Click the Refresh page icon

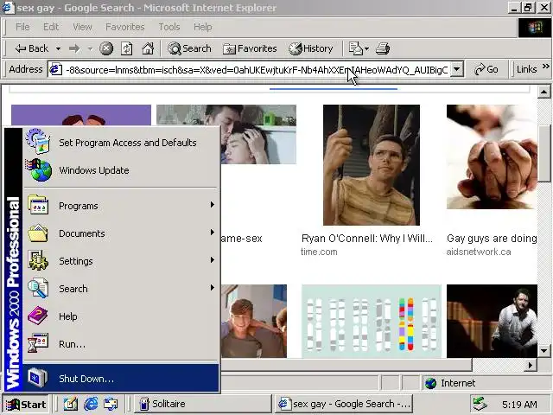[127, 48]
